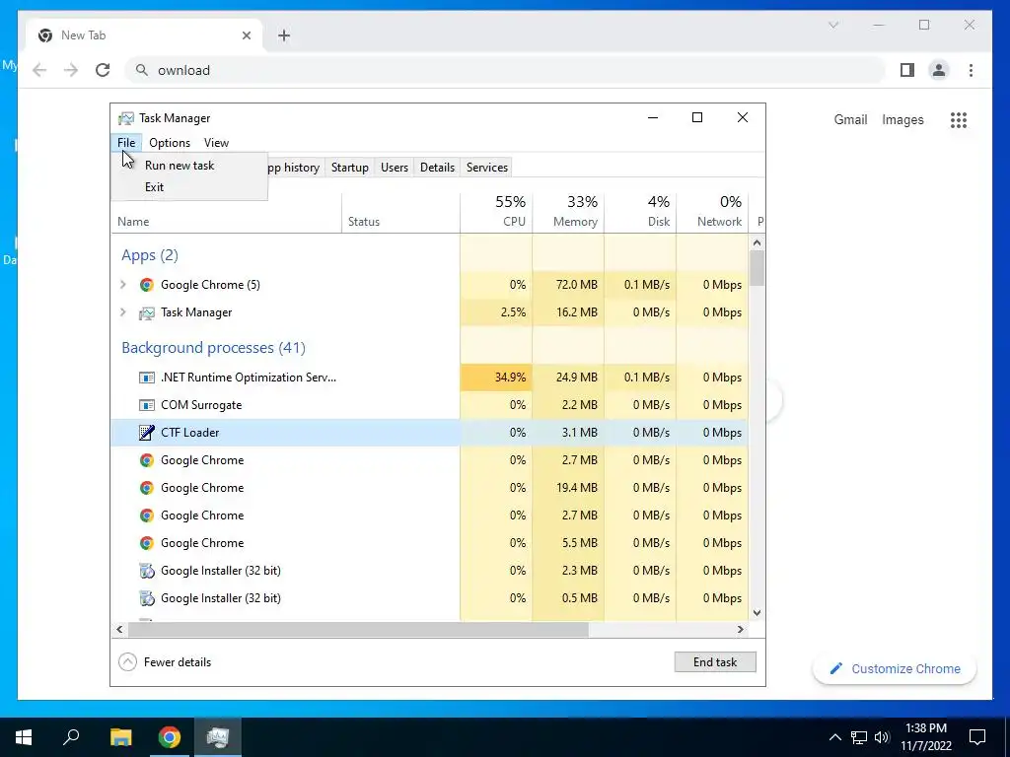Open the Chrome profile avatar icon
Screen dimensions: 1010x757
click(x=939, y=70)
